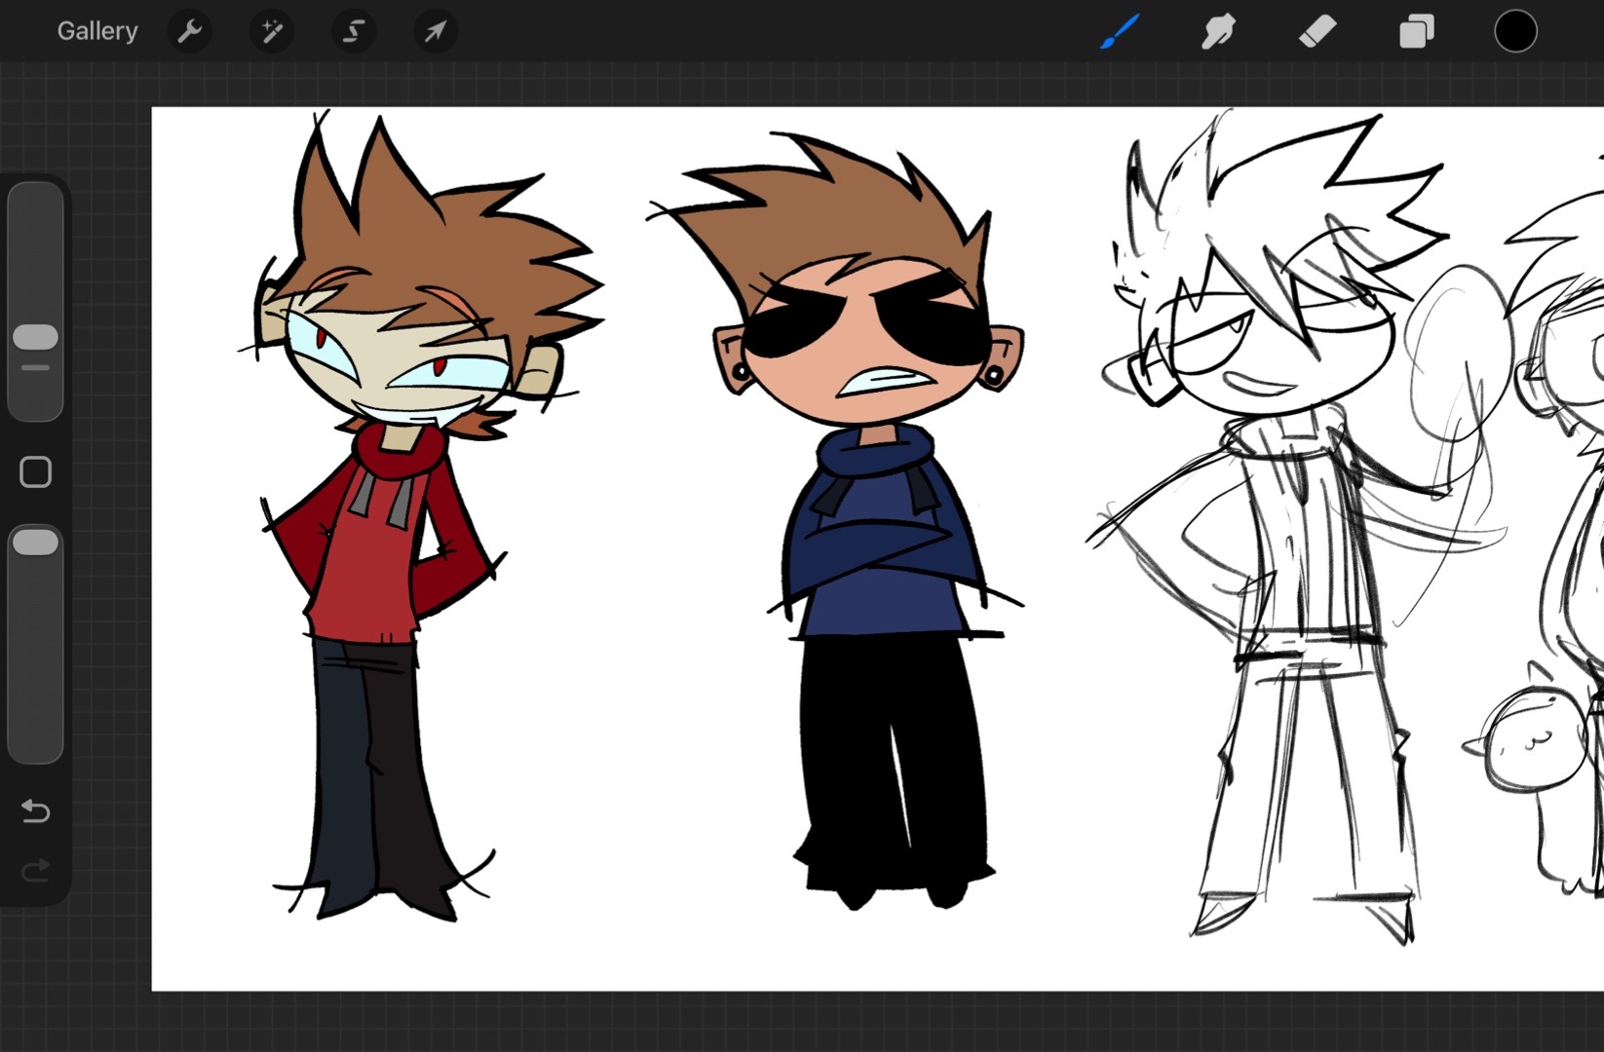The width and height of the screenshot is (1604, 1052).
Task: Return to the Gallery
Action: pyautogui.click(x=97, y=31)
